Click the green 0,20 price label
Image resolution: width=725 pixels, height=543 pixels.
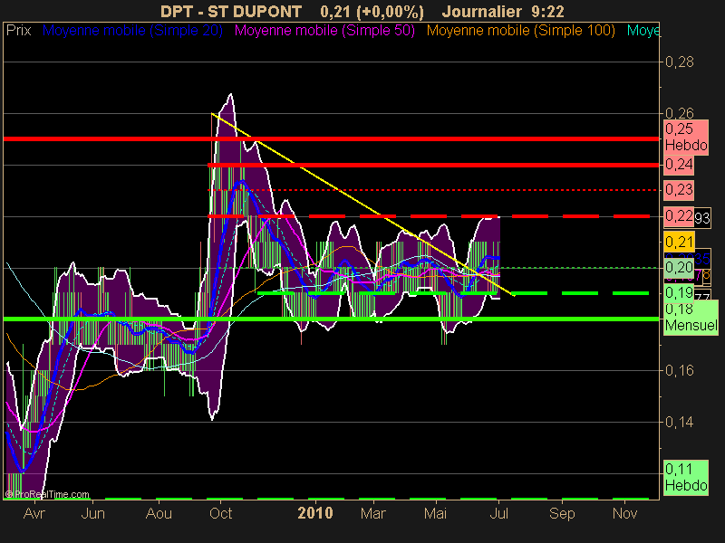click(679, 267)
